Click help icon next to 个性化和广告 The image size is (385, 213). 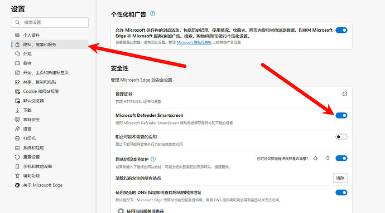(152, 13)
